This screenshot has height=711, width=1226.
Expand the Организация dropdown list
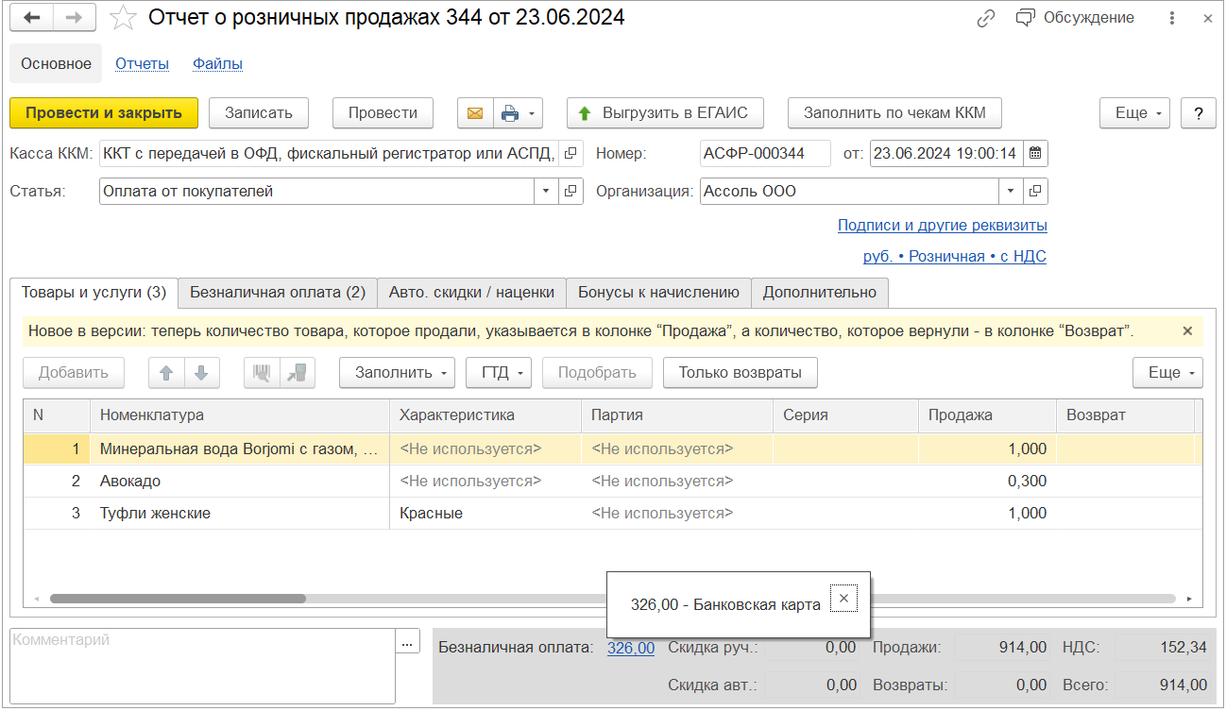click(x=1012, y=192)
